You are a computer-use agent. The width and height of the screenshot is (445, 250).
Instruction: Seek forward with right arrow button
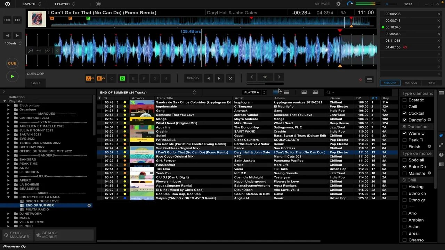tap(17, 36)
